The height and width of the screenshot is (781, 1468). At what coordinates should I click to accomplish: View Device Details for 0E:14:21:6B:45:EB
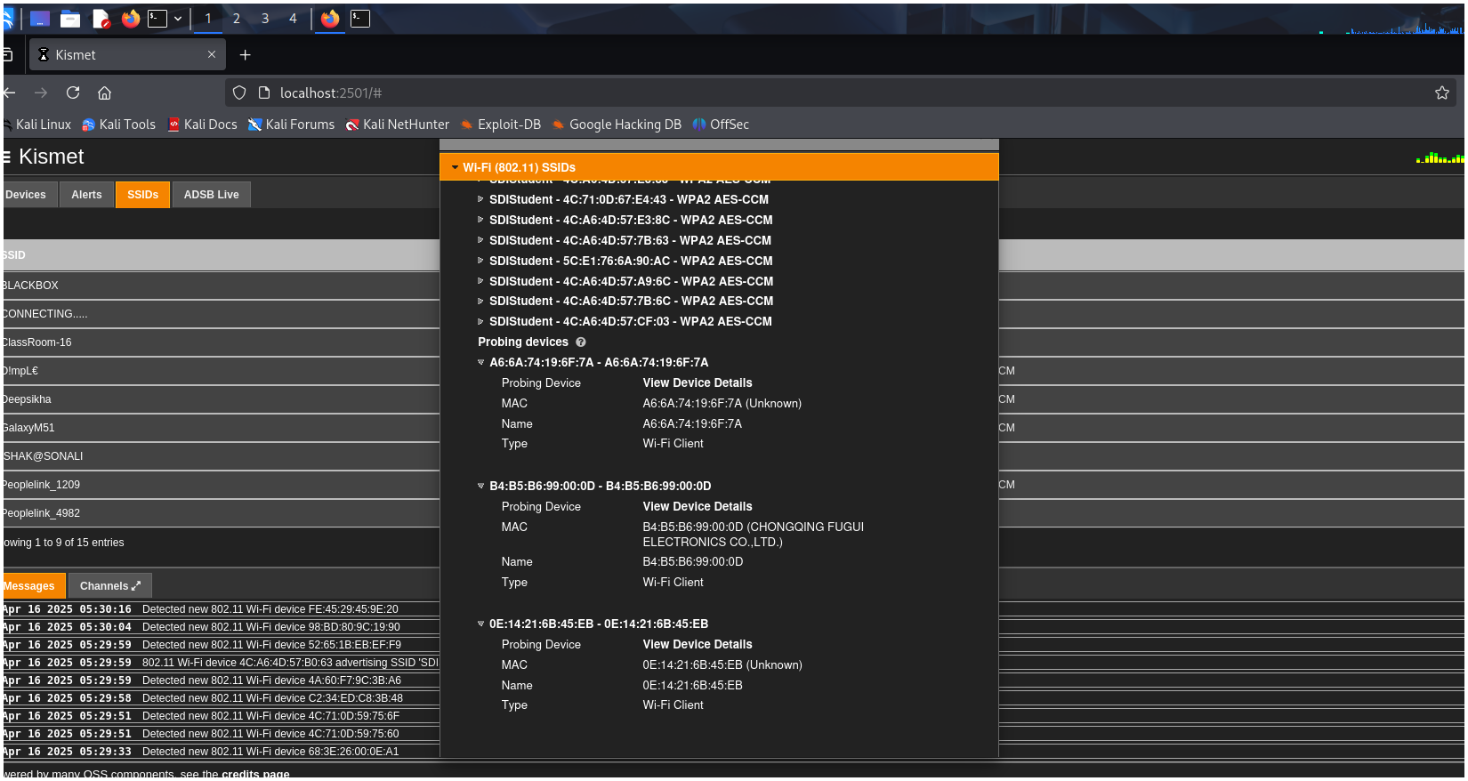coord(698,645)
